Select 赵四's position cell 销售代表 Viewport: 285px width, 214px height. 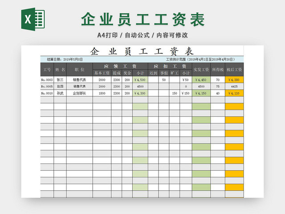click(80, 86)
